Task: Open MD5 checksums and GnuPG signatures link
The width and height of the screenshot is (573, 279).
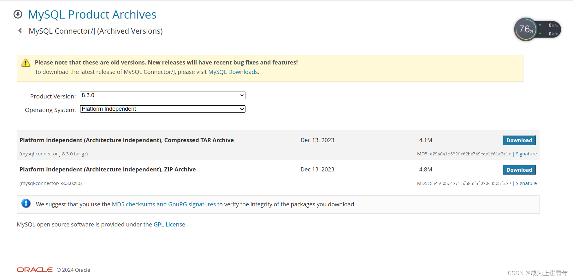Action: point(164,204)
